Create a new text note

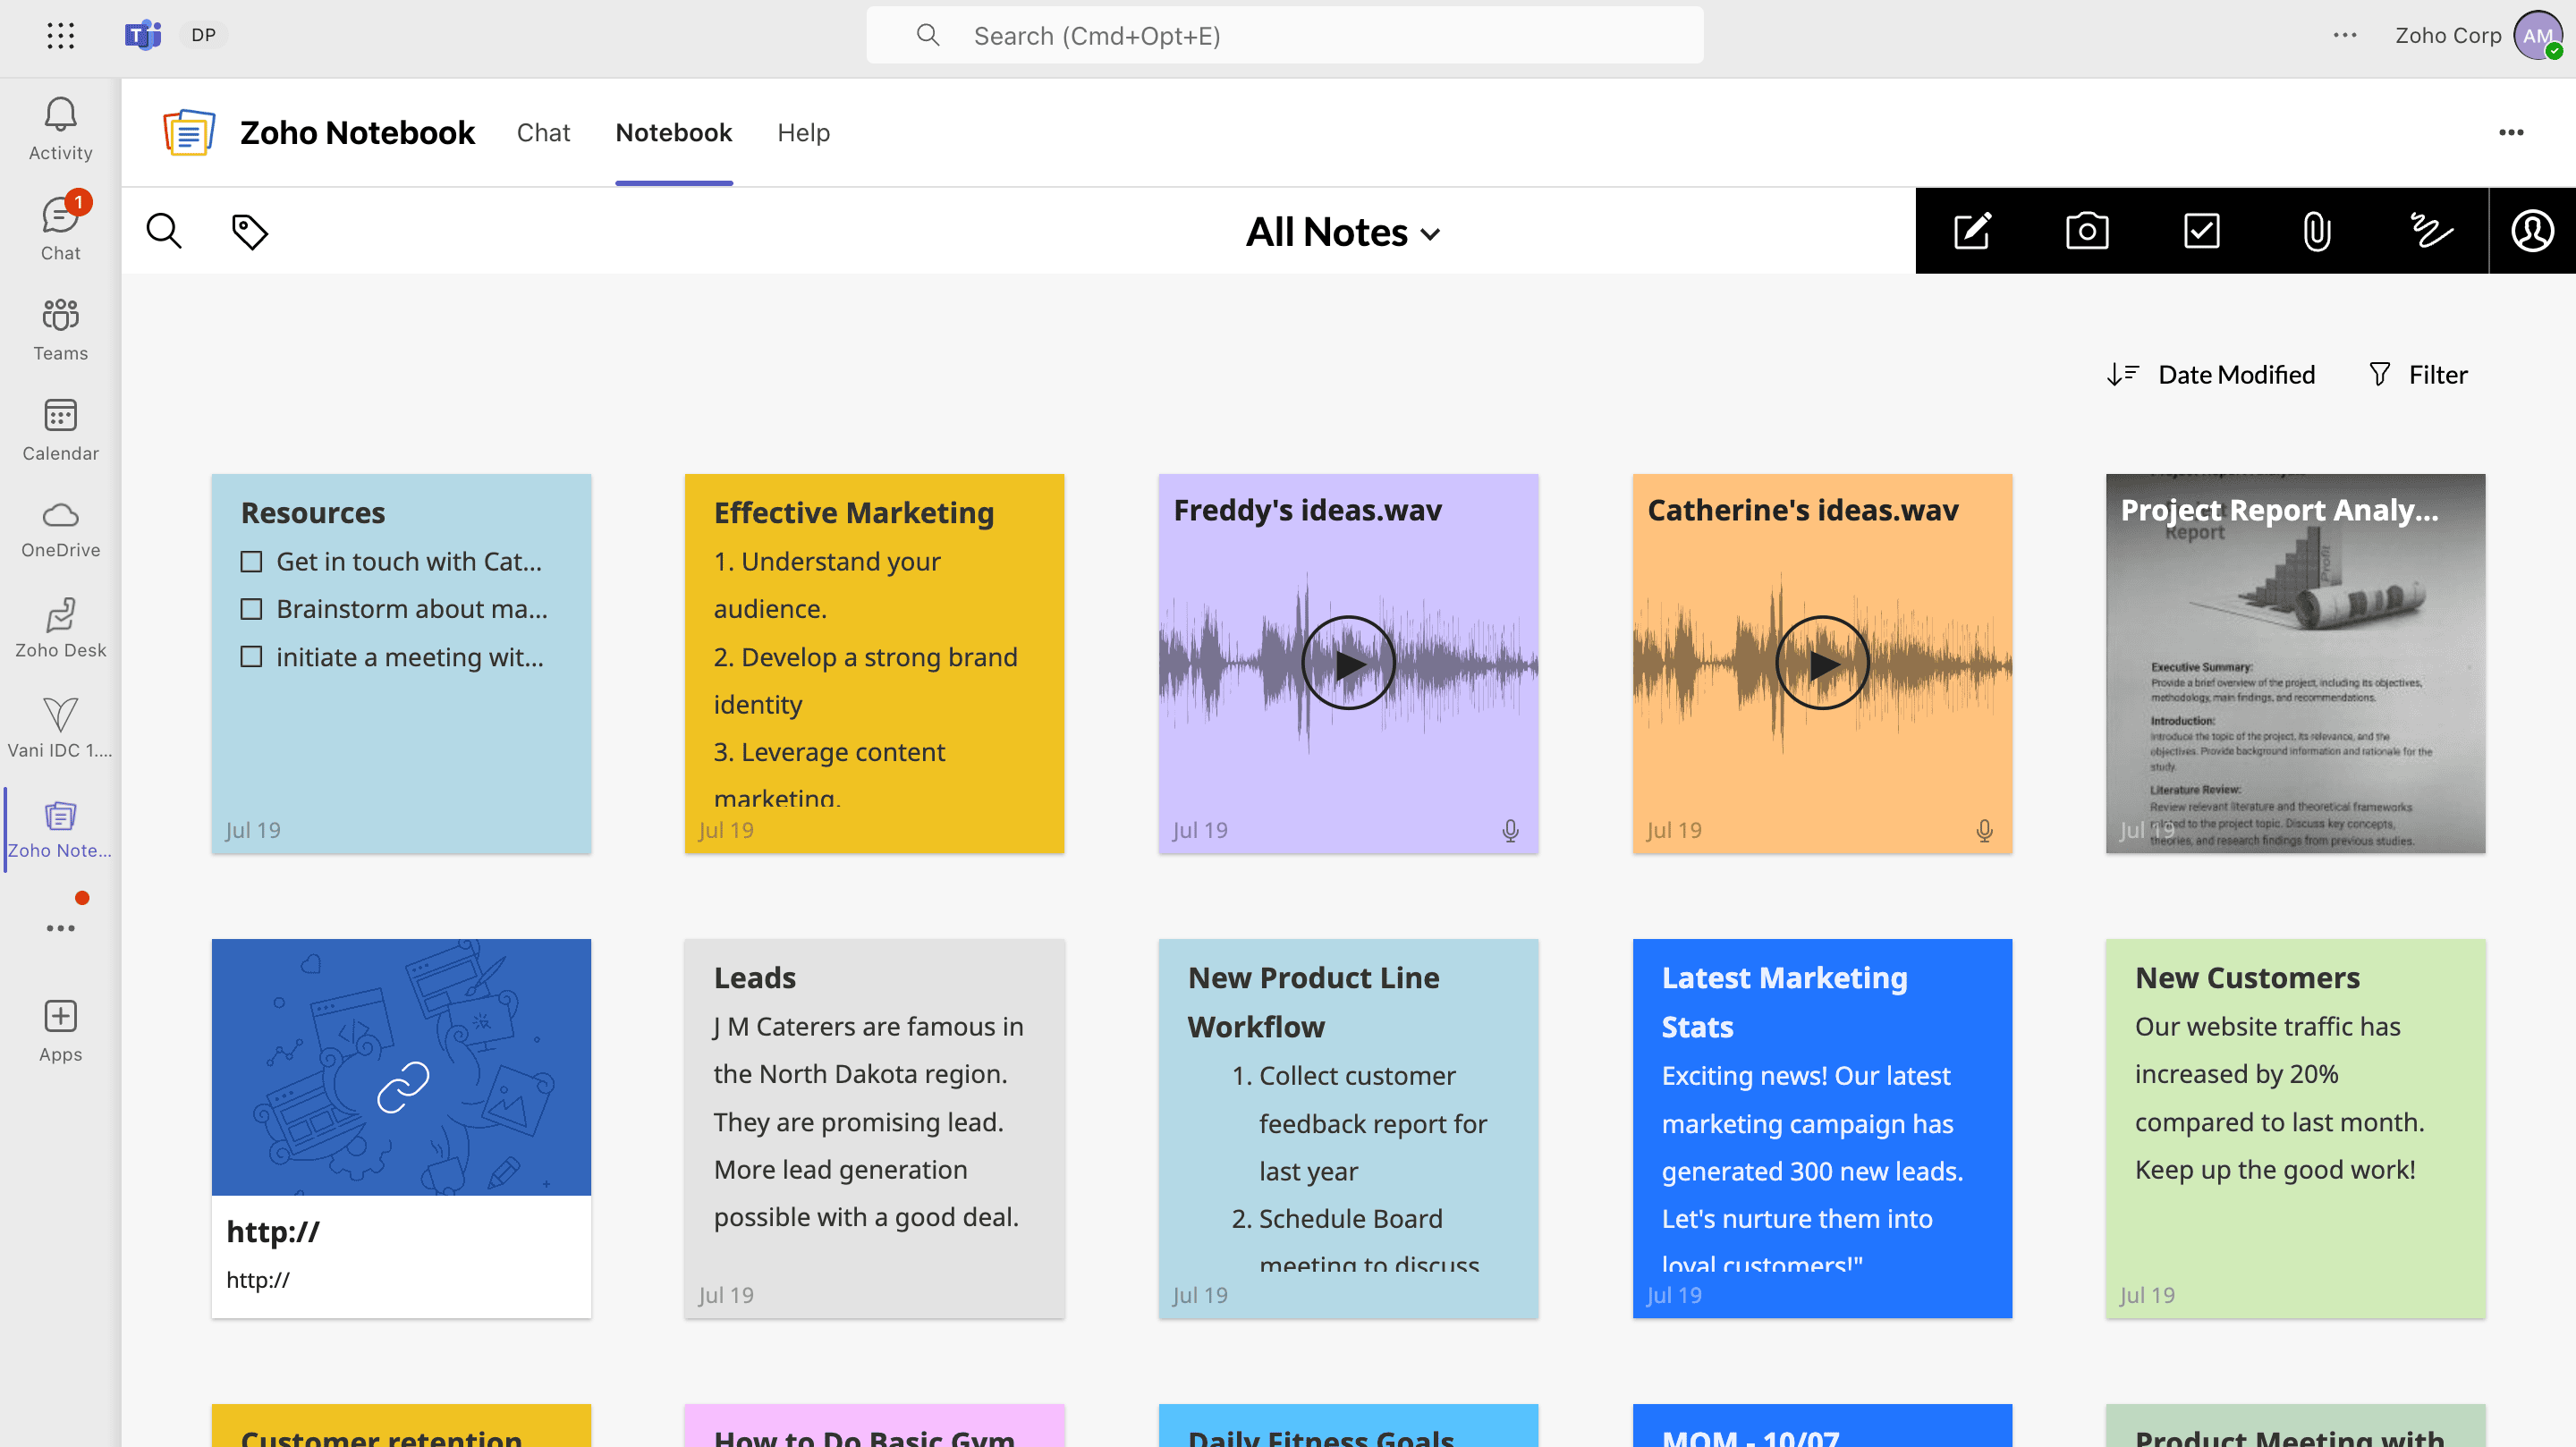[1972, 231]
